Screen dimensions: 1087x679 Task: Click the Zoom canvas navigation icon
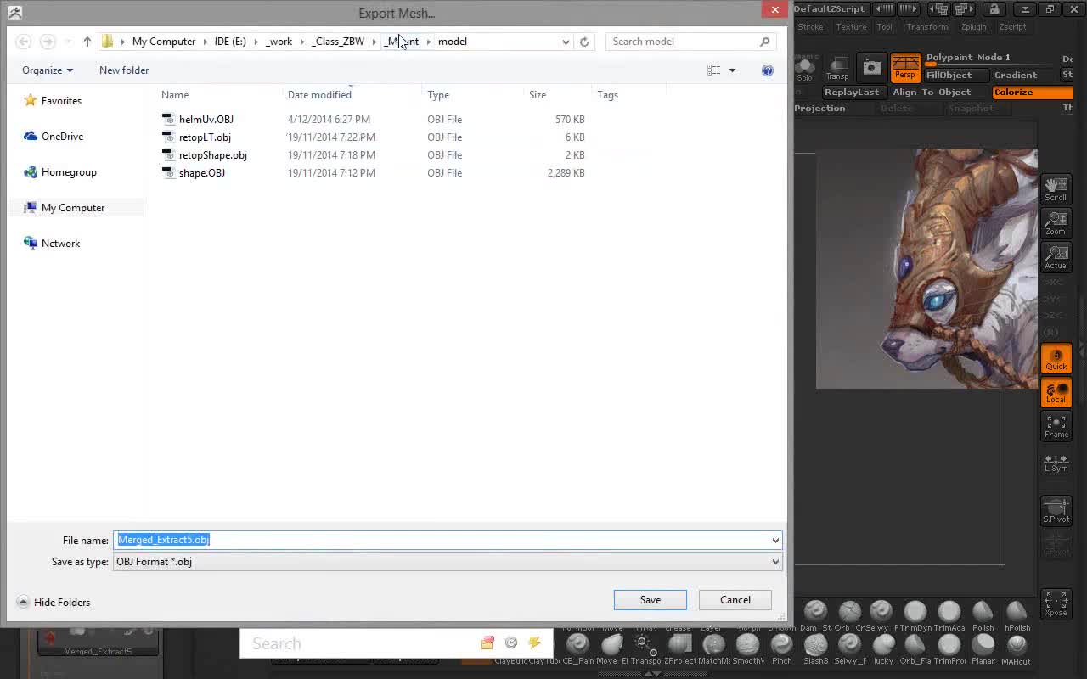(x=1056, y=222)
